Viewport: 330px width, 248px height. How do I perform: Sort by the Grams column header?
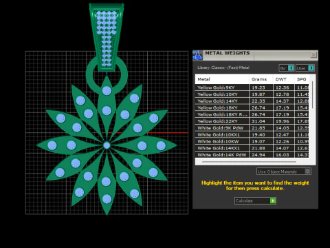coord(261,79)
